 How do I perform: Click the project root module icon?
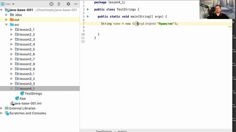[7, 10]
